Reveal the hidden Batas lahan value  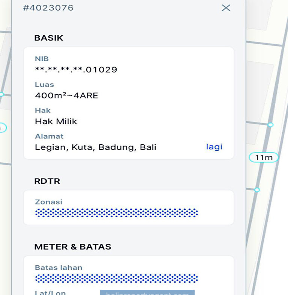click(116, 278)
